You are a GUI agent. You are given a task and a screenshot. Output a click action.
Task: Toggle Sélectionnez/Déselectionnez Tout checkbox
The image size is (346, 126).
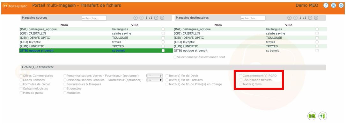175,57
